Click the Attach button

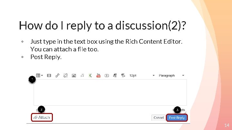[42, 117]
